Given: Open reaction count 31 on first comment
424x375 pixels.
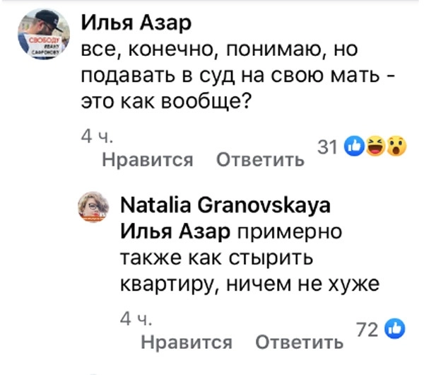Looking at the screenshot, I should [x=326, y=147].
